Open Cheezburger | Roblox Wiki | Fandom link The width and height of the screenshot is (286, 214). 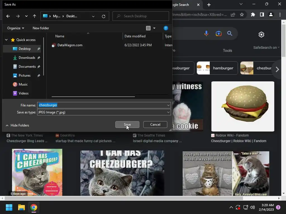[x=239, y=141]
